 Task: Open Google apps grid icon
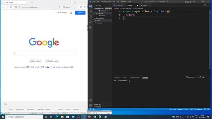71,13
